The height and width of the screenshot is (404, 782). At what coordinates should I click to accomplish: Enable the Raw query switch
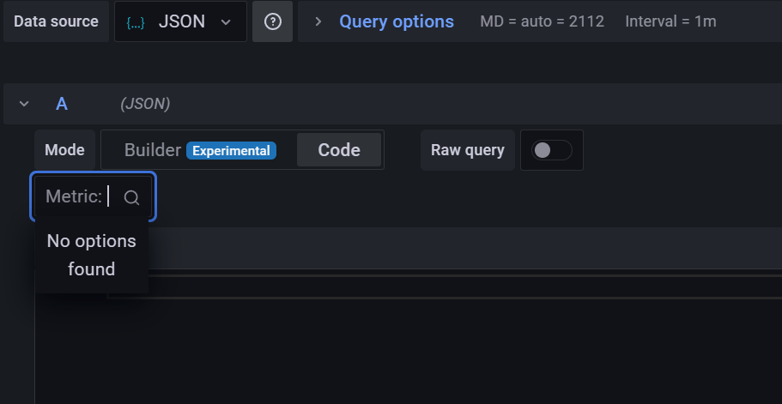coord(551,150)
